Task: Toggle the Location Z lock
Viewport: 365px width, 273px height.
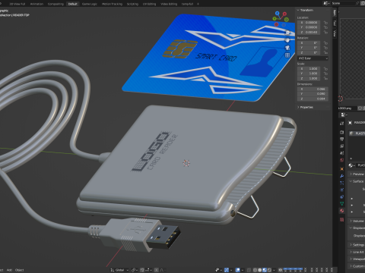Action: click(325, 33)
